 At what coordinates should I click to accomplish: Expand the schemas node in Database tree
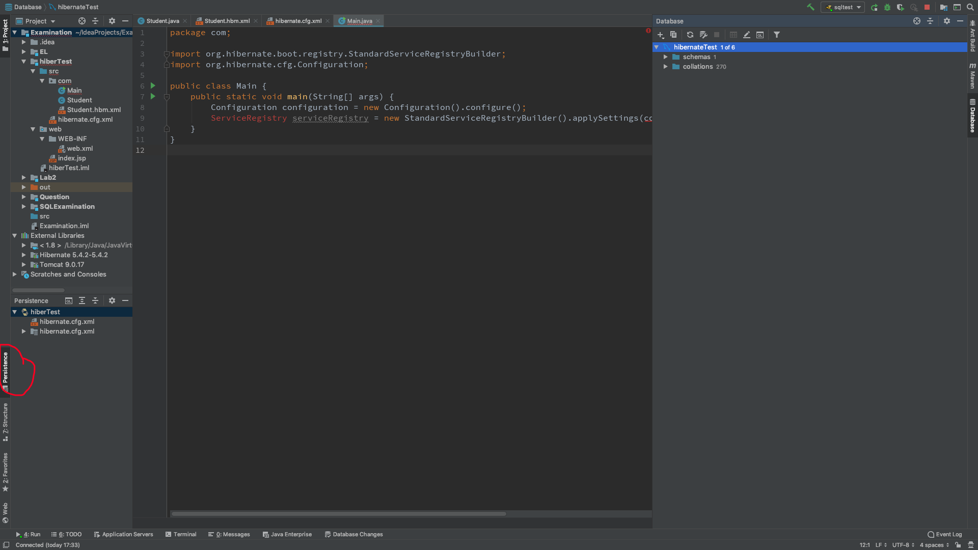pyautogui.click(x=666, y=57)
